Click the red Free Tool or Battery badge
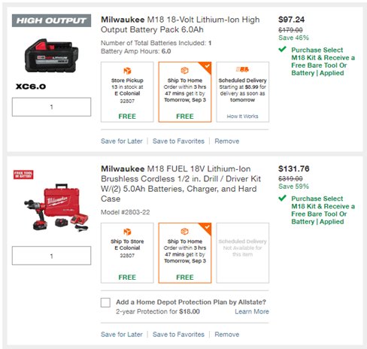The width and height of the screenshot is (367, 349). click(x=23, y=174)
